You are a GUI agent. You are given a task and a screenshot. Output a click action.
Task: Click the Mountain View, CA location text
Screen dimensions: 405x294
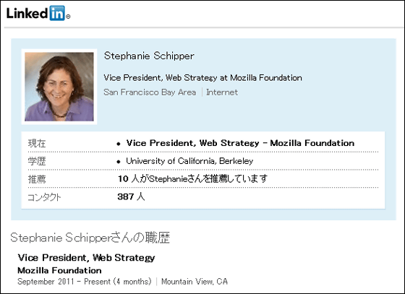pyautogui.click(x=195, y=282)
